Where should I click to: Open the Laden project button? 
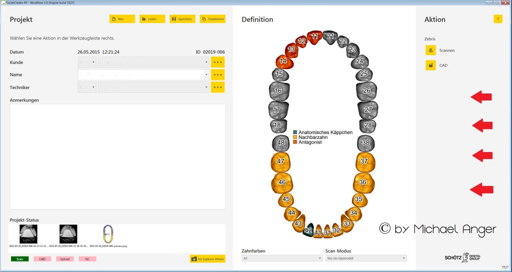(152, 19)
